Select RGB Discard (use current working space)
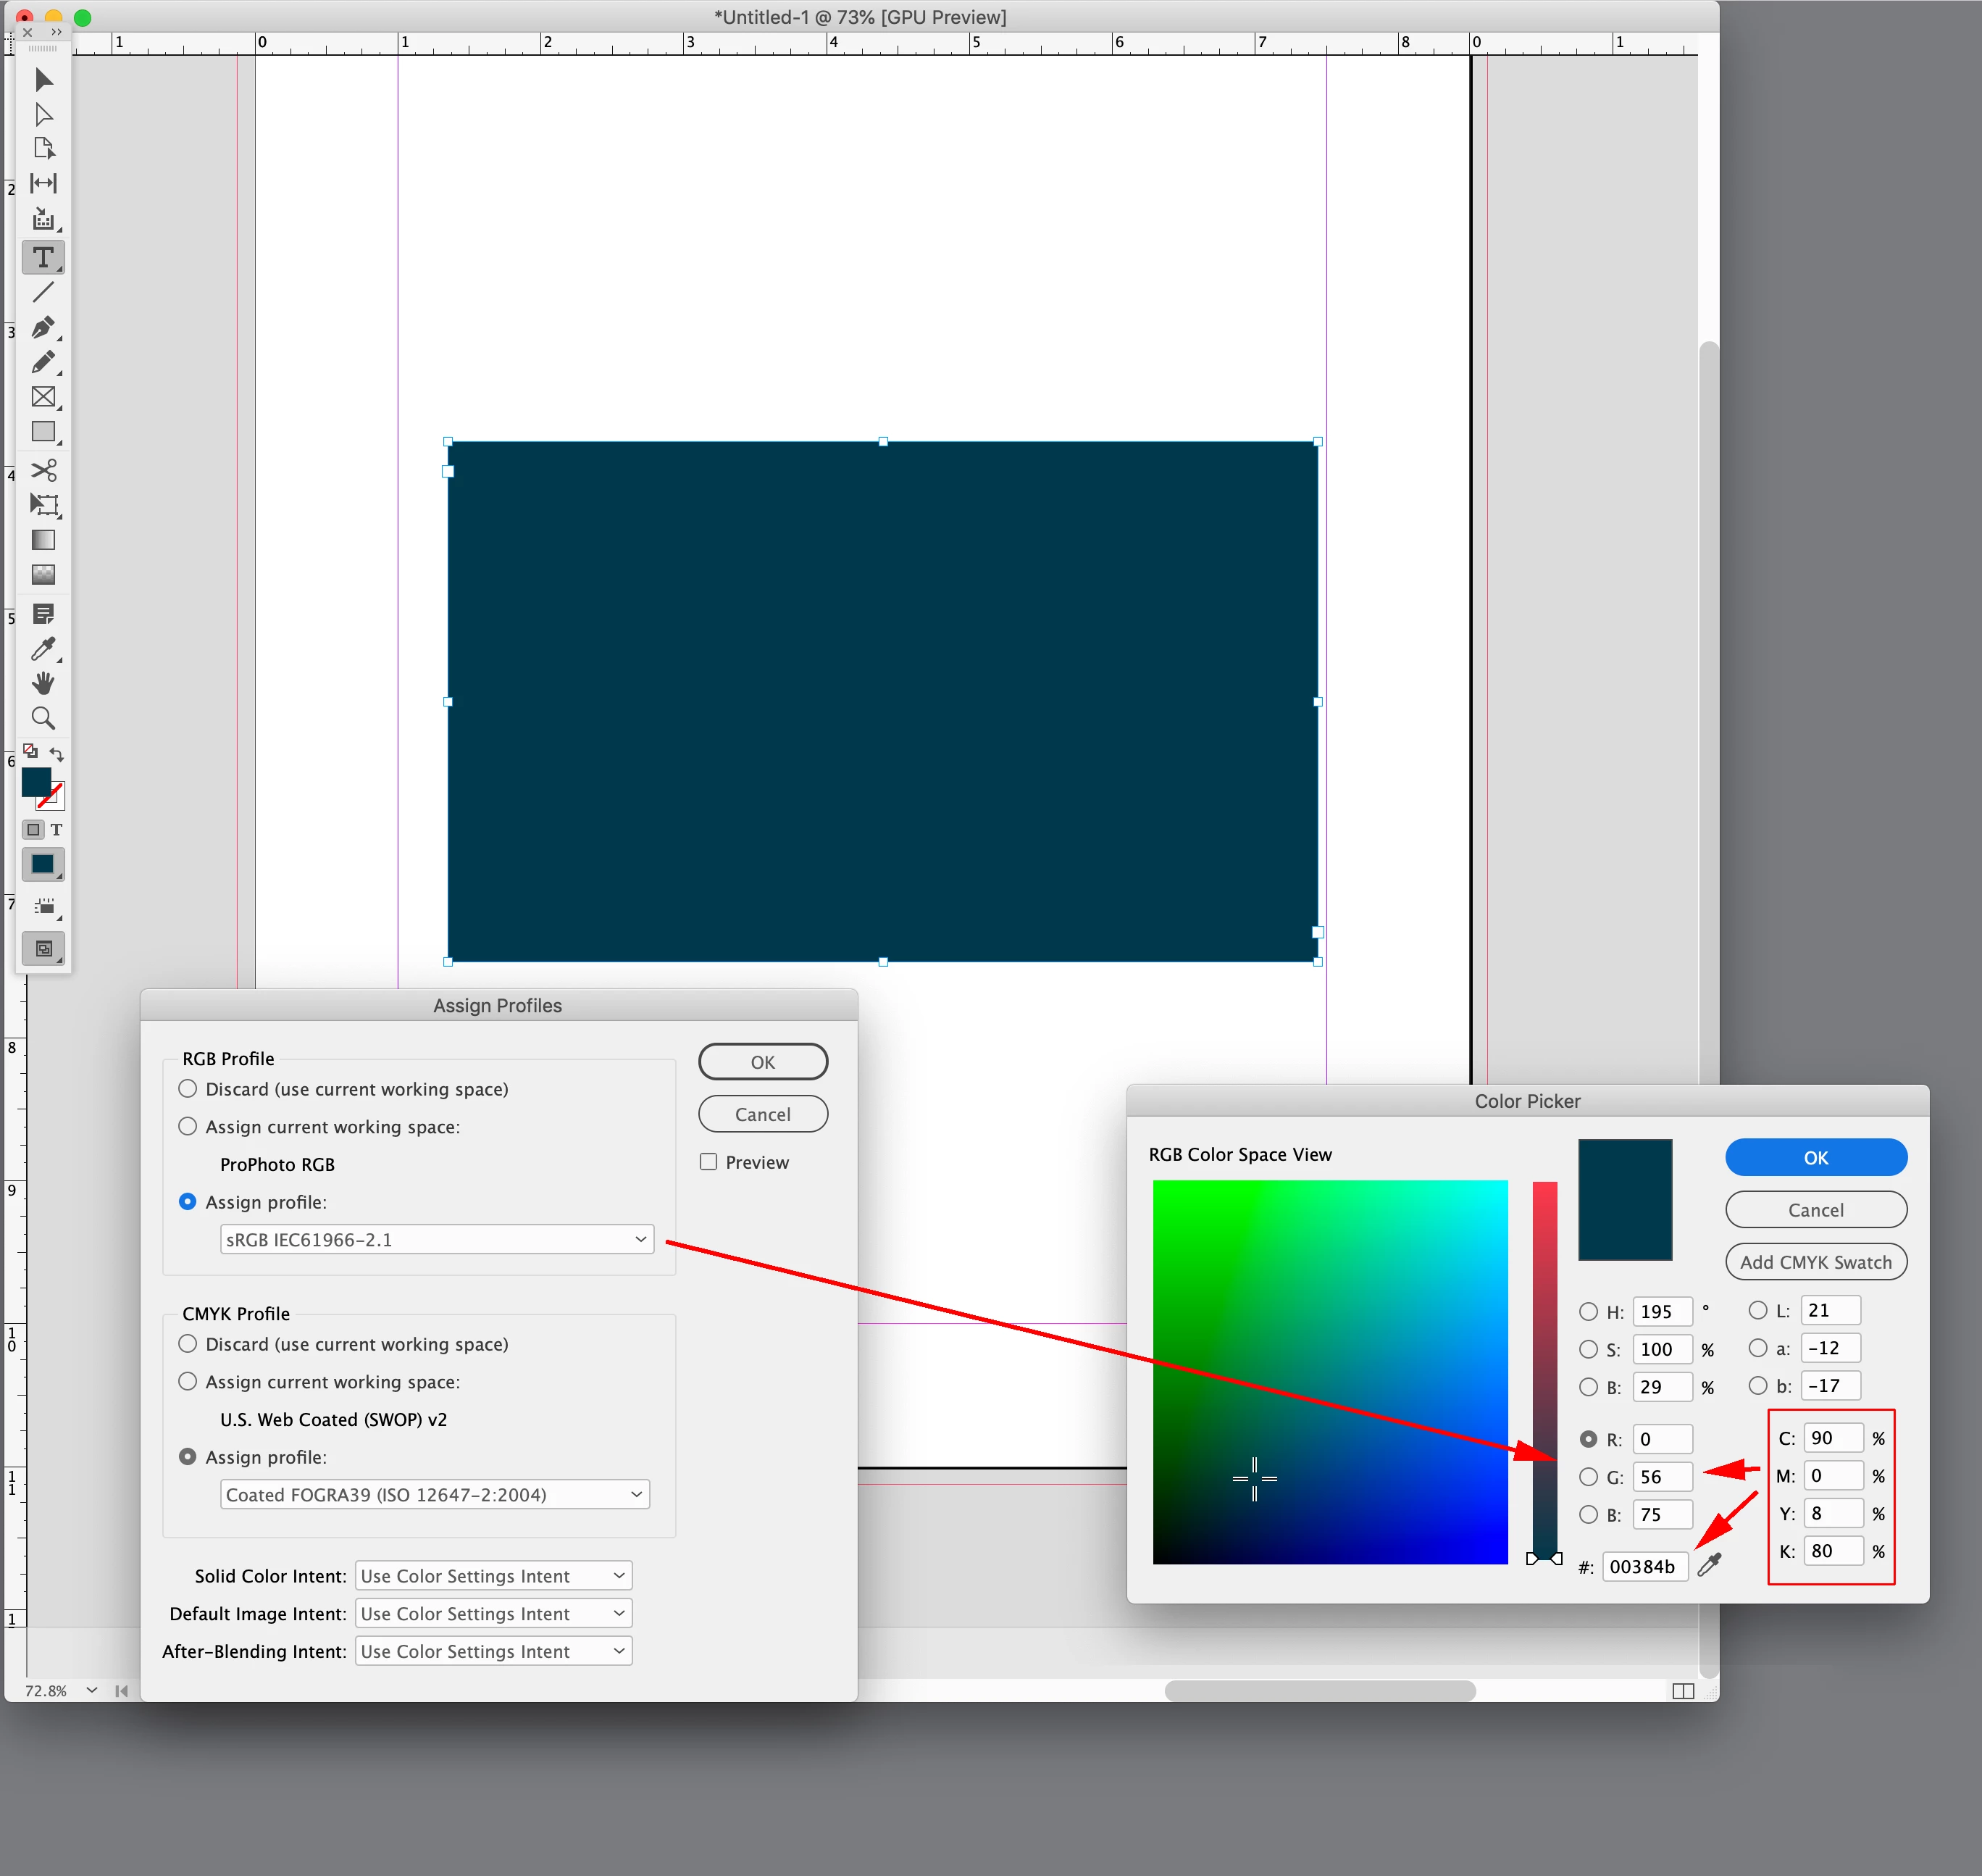1982x1876 pixels. coord(188,1089)
